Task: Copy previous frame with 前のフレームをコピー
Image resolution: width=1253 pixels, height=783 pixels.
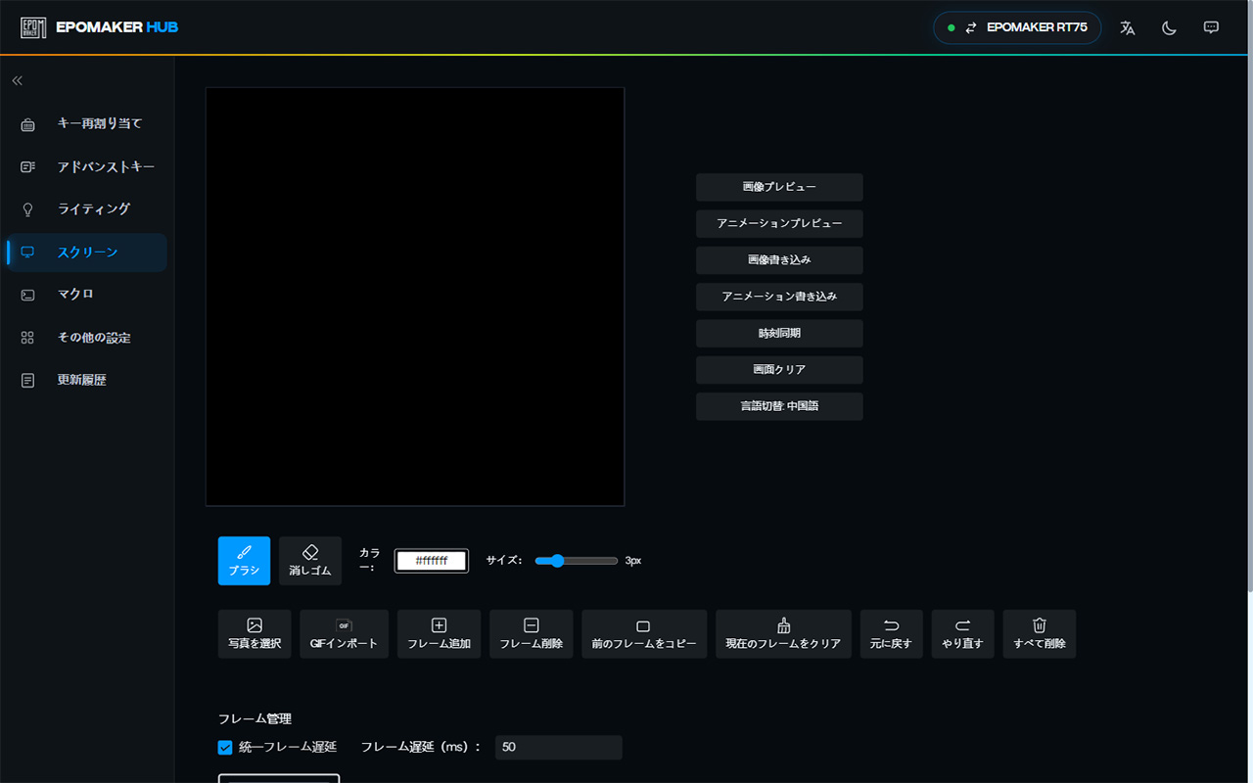Action: 644,634
